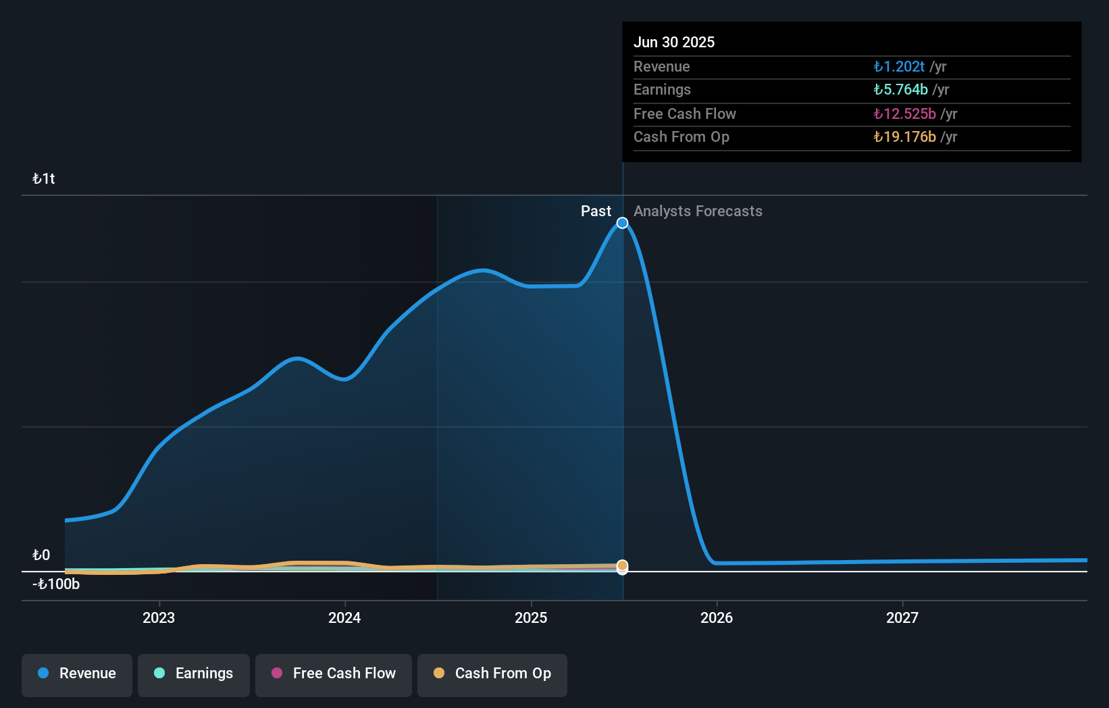Select the orange Cash From Op data point marker
Screen dimensions: 1109x708
click(x=623, y=565)
